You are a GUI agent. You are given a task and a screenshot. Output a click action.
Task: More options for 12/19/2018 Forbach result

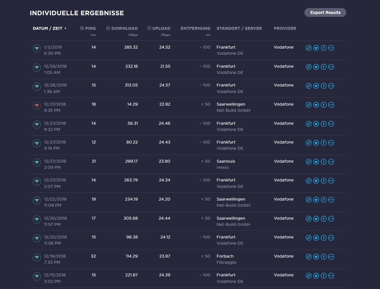point(331,257)
